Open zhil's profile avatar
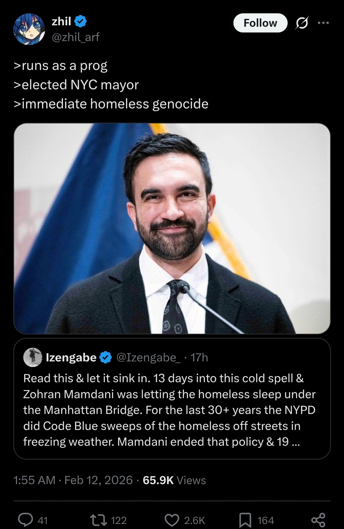The image size is (344, 529). coord(29,29)
